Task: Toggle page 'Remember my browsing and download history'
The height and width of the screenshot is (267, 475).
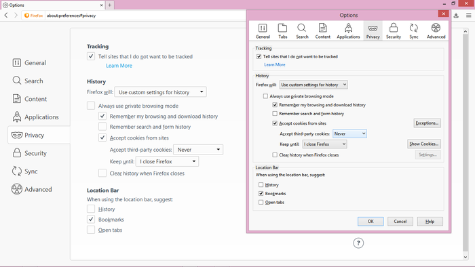Action: [x=102, y=116]
